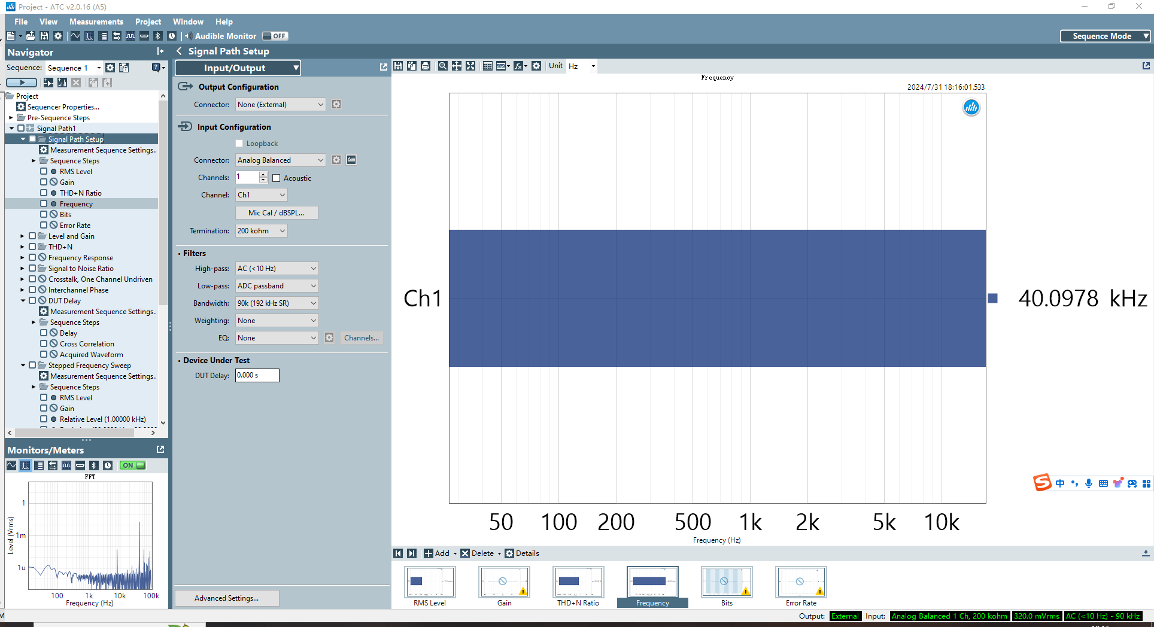Print graph using the printer icon
Image resolution: width=1154 pixels, height=627 pixels.
point(426,66)
